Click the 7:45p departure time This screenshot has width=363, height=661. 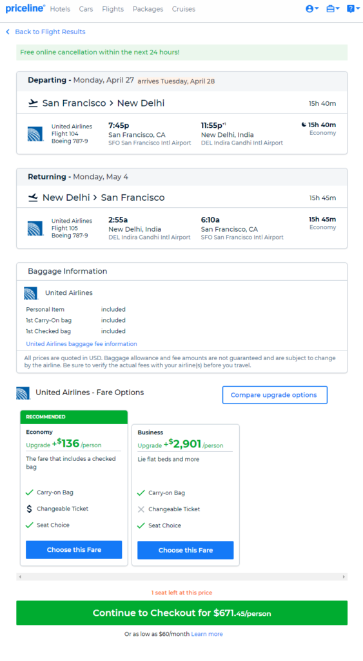click(119, 126)
